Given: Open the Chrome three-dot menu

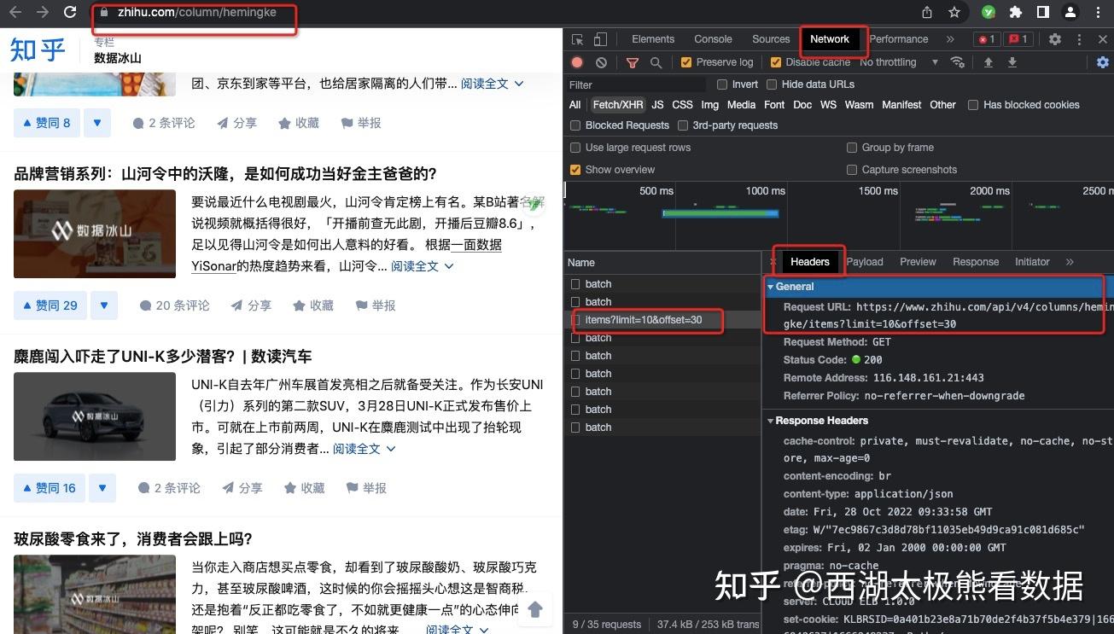Looking at the screenshot, I should pyautogui.click(x=1099, y=13).
